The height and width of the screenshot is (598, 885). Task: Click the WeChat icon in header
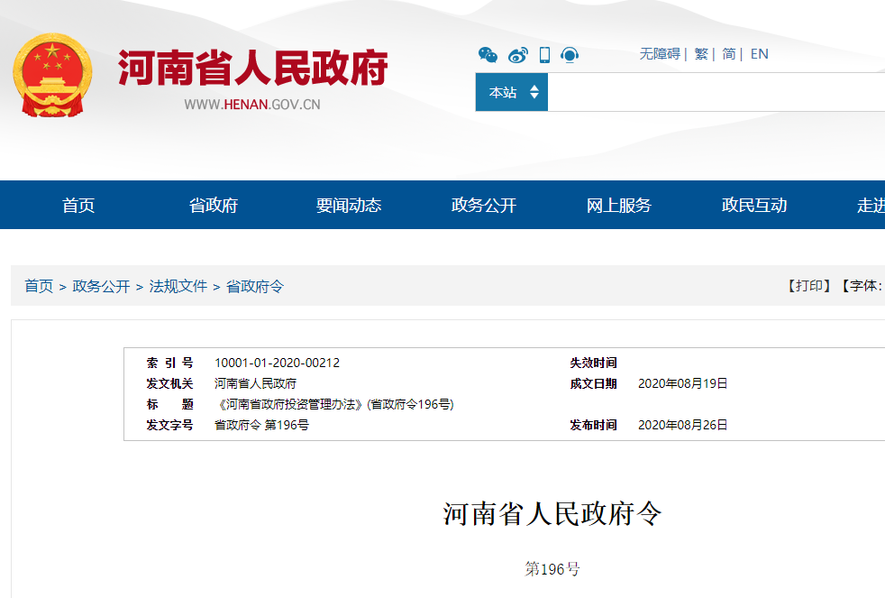pos(488,55)
